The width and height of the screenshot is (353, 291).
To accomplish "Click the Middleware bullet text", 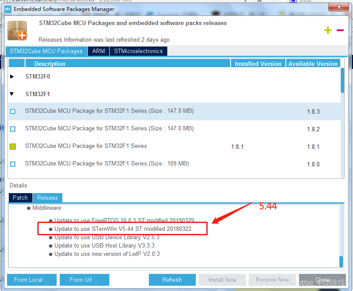I will point(47,208).
